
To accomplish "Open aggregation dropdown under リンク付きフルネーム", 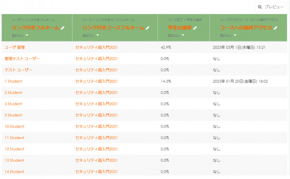I will [x=20, y=35].
